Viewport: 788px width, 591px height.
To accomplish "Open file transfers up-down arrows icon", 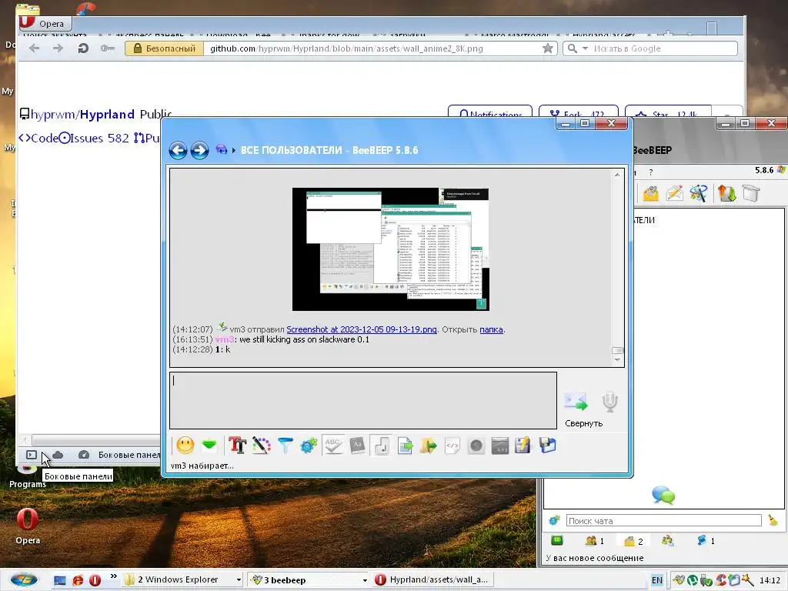I will [x=726, y=193].
